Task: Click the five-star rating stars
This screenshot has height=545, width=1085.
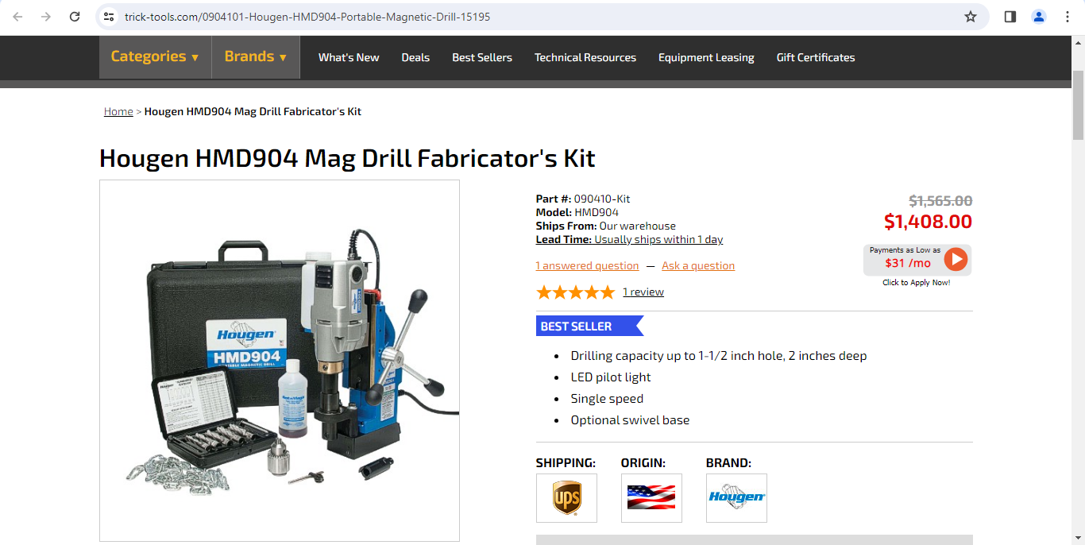Action: (x=576, y=292)
